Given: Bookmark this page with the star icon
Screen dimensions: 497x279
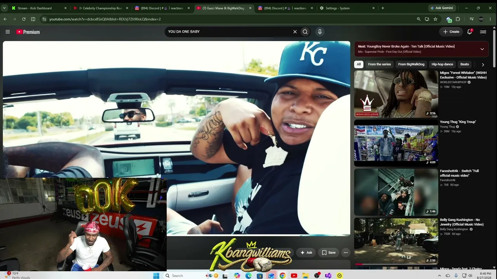Looking at the screenshot, I should (x=435, y=19).
